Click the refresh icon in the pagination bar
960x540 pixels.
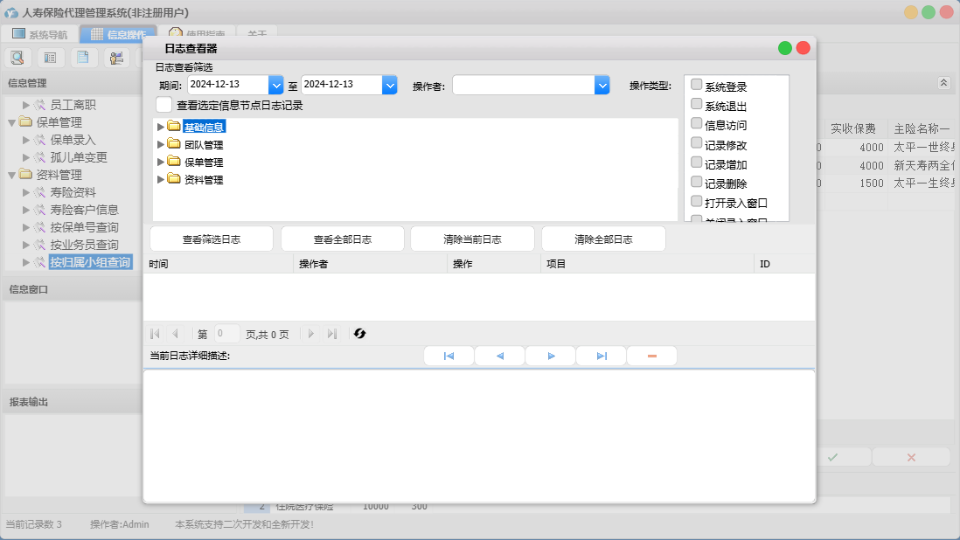[x=359, y=334]
